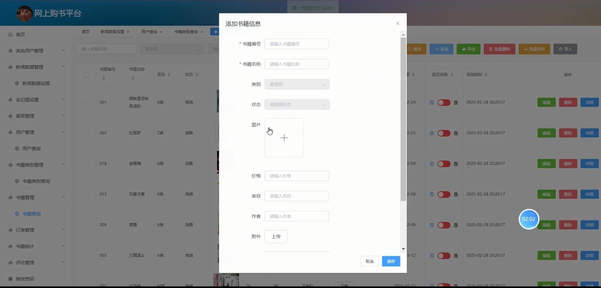
Task: Click the icon beside 用户查询 submenu
Action: (17, 149)
